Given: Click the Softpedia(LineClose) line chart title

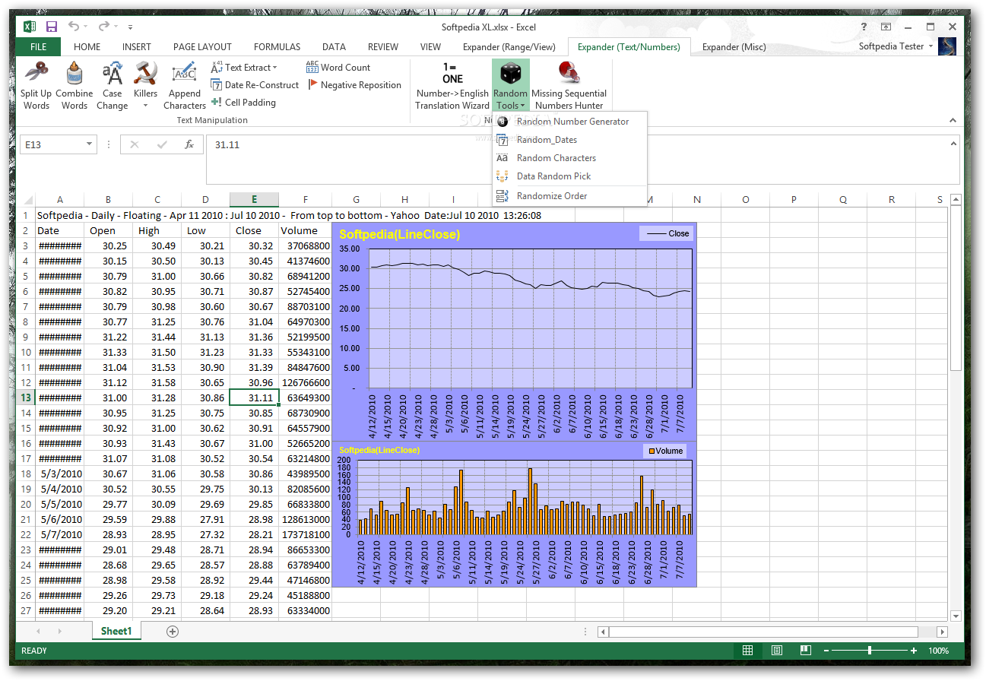Looking at the screenshot, I should (399, 234).
